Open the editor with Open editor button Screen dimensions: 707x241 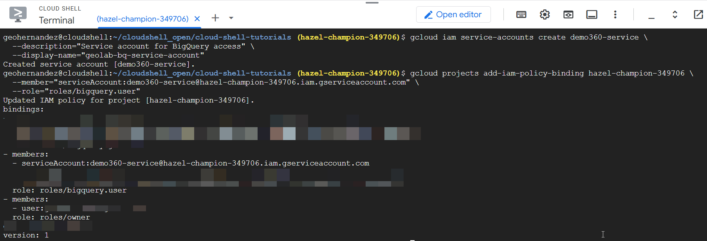coord(453,14)
